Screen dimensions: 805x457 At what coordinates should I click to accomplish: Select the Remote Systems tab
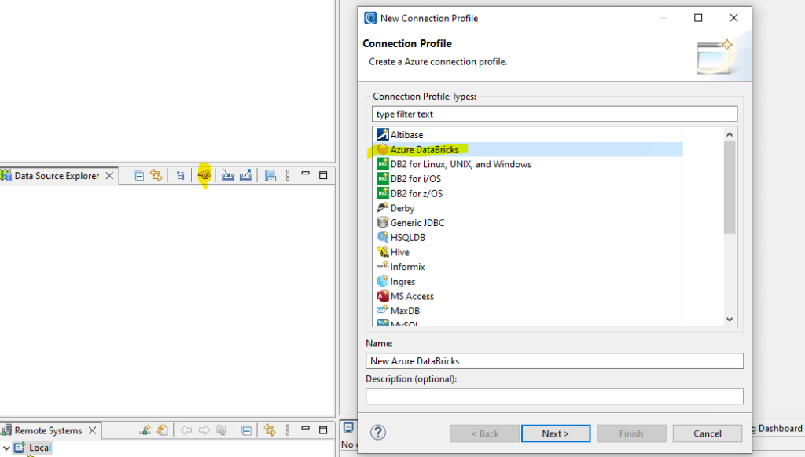(48, 430)
